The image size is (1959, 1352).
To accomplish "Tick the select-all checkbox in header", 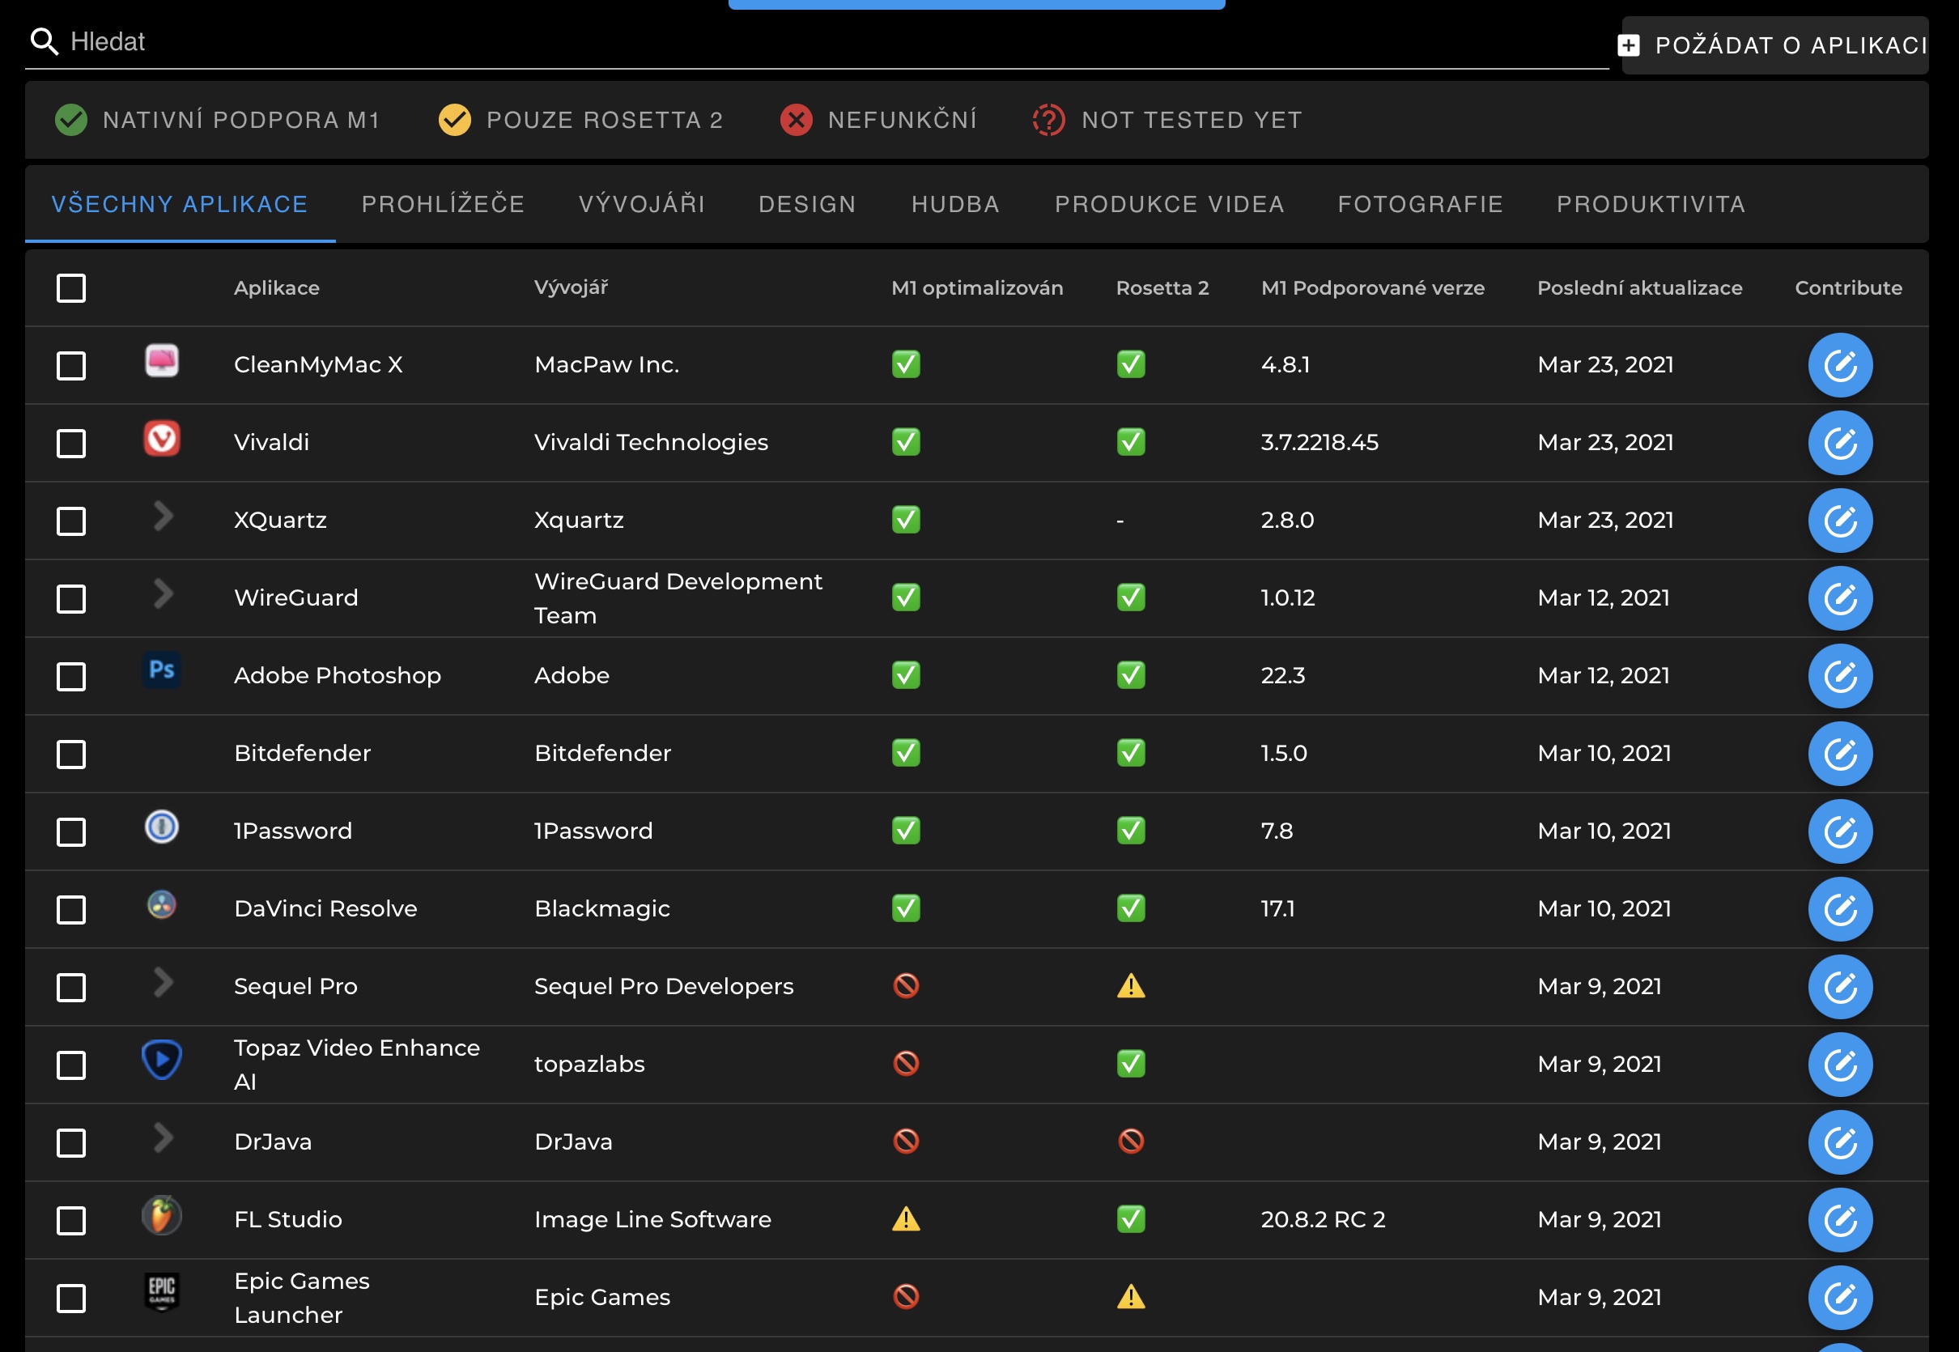I will coord(71,288).
